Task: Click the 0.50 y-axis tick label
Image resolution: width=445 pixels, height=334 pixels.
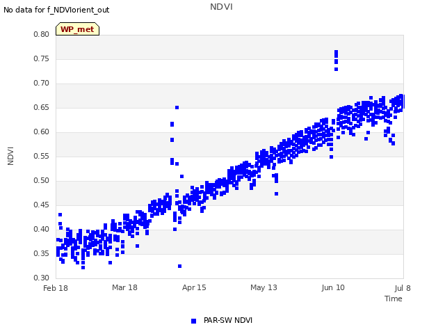Action: (x=41, y=181)
